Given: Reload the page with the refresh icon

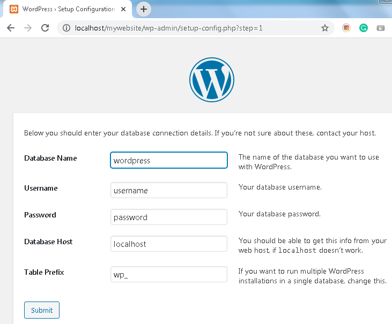Looking at the screenshot, I should [45, 28].
